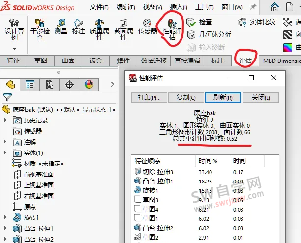Click the tree filter funnel icon
Viewport: 301px width, 243px height.
point(7,98)
